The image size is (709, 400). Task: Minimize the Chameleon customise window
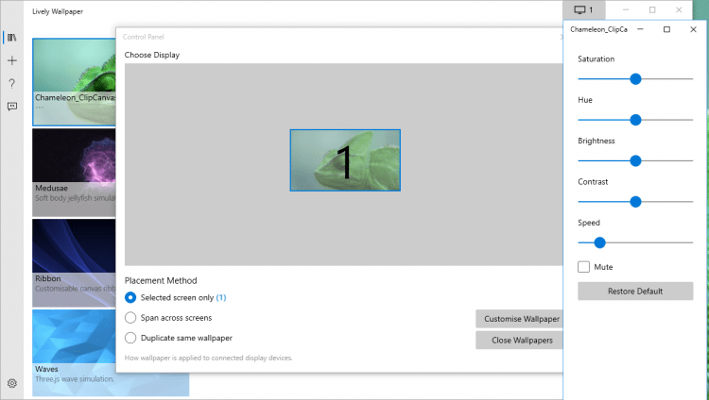pyautogui.click(x=640, y=29)
